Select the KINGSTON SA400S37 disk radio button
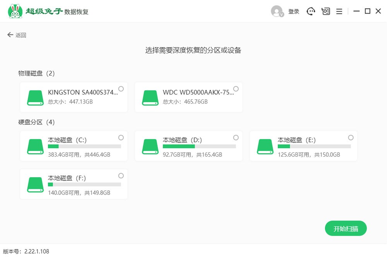 pyautogui.click(x=121, y=89)
